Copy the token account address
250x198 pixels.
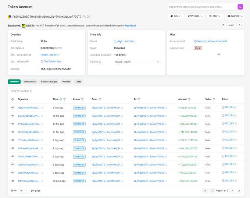(x=84, y=17)
